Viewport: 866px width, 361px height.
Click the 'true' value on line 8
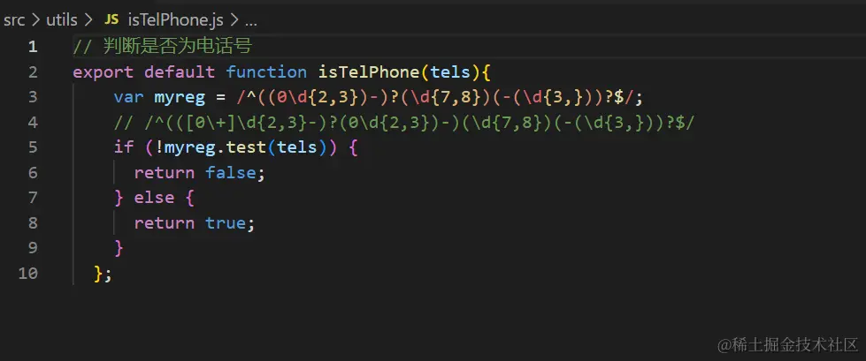pyautogui.click(x=226, y=223)
